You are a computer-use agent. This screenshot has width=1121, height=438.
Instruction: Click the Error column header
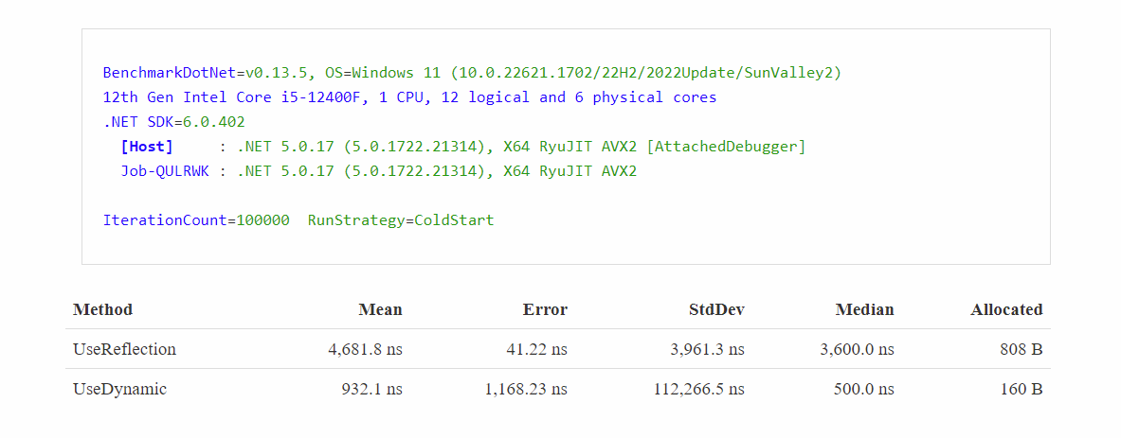click(x=545, y=309)
